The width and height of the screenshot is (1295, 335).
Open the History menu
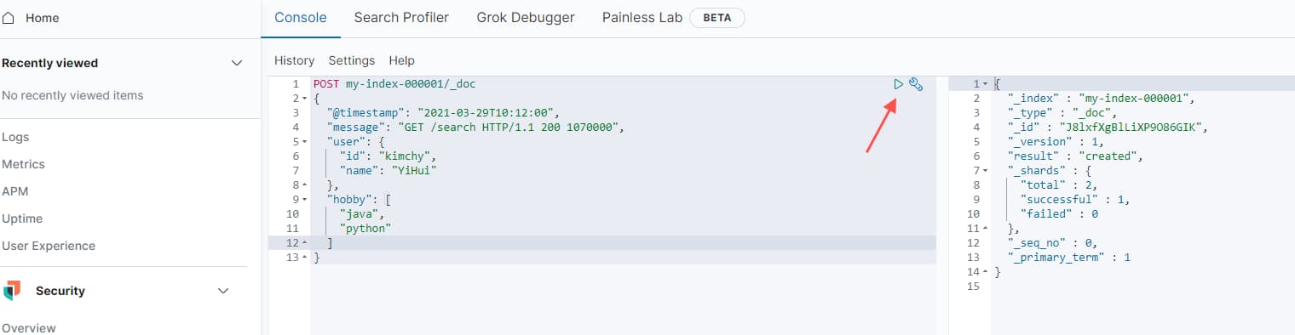[x=294, y=60]
